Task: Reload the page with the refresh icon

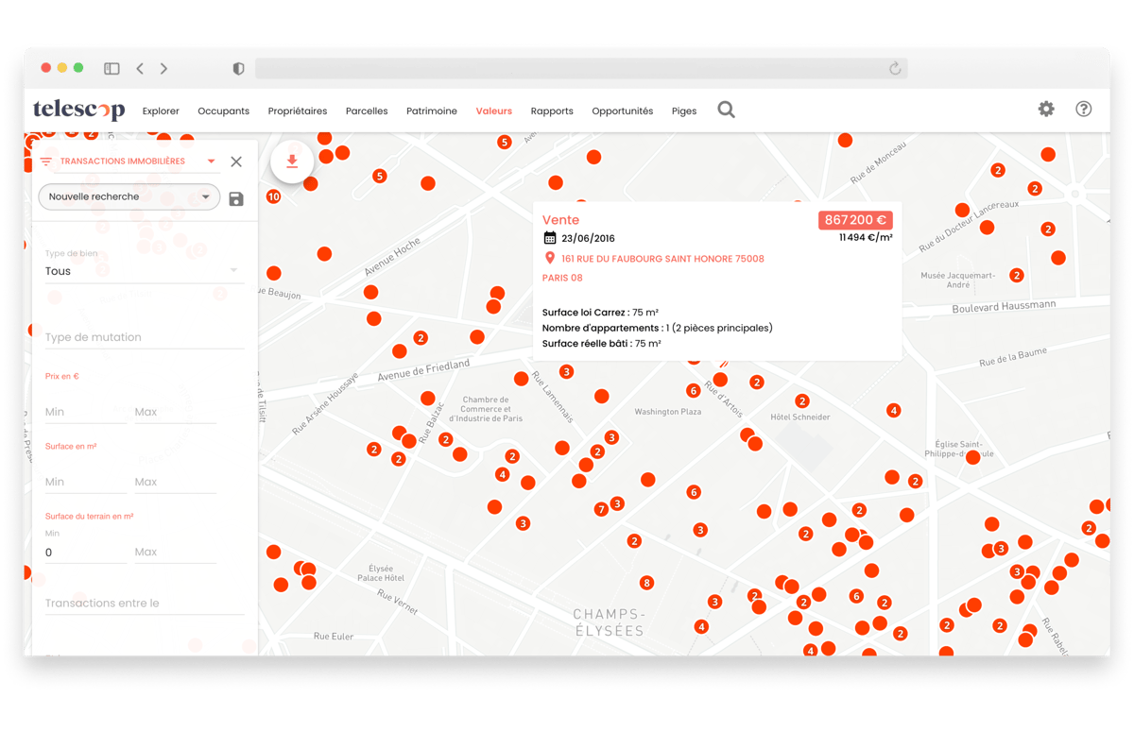Action: pyautogui.click(x=895, y=68)
